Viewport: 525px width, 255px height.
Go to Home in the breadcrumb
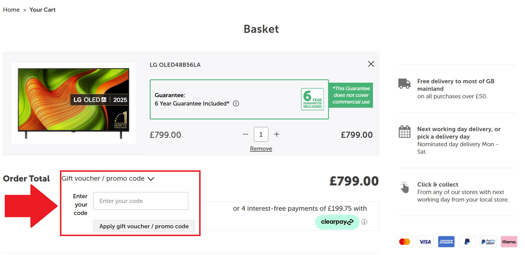tap(11, 10)
